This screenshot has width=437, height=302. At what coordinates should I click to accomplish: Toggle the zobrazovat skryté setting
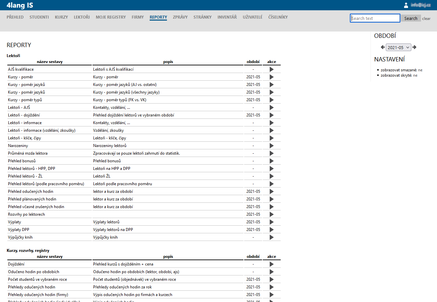click(415, 75)
